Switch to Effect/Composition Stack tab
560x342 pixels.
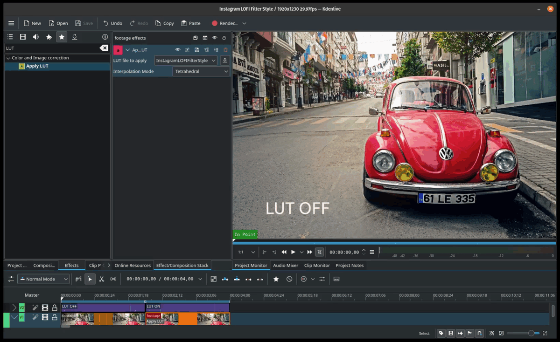point(182,266)
